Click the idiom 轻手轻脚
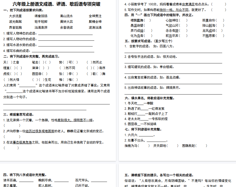236x187 pixels. (x=41, y=21)
